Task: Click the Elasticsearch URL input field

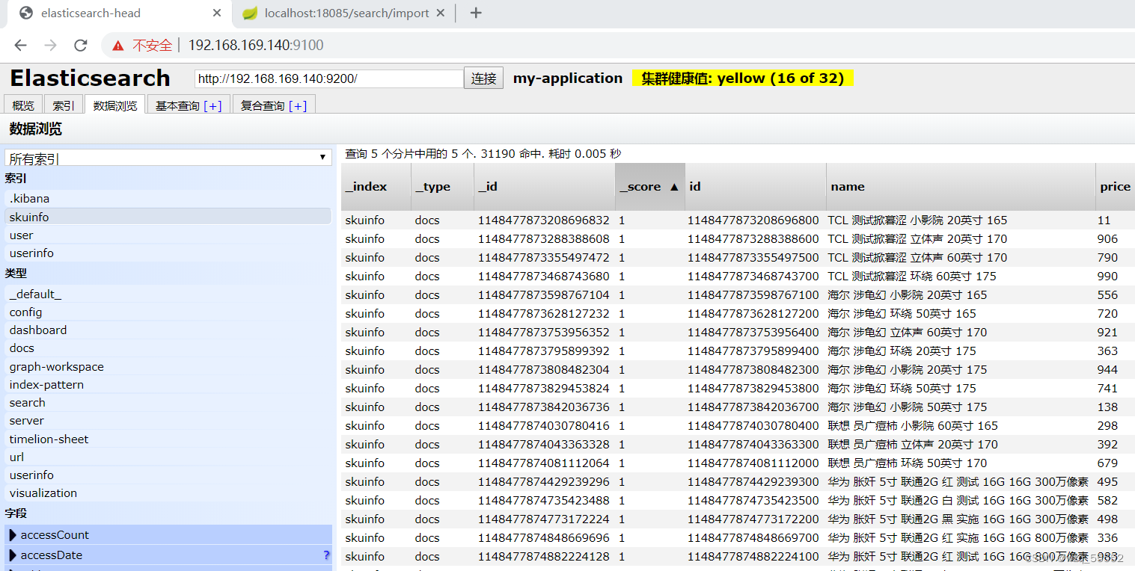Action: 329,78
